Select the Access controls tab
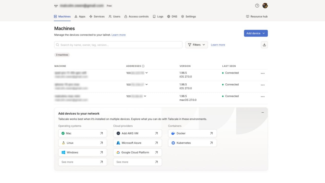The image size is (325, 183). coord(136,17)
